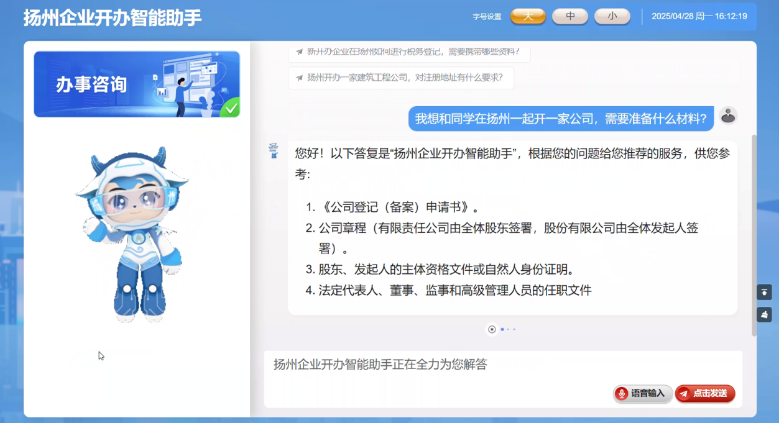Click the paper plane icon beside 建筑工程公司 suggestion

pos(300,78)
